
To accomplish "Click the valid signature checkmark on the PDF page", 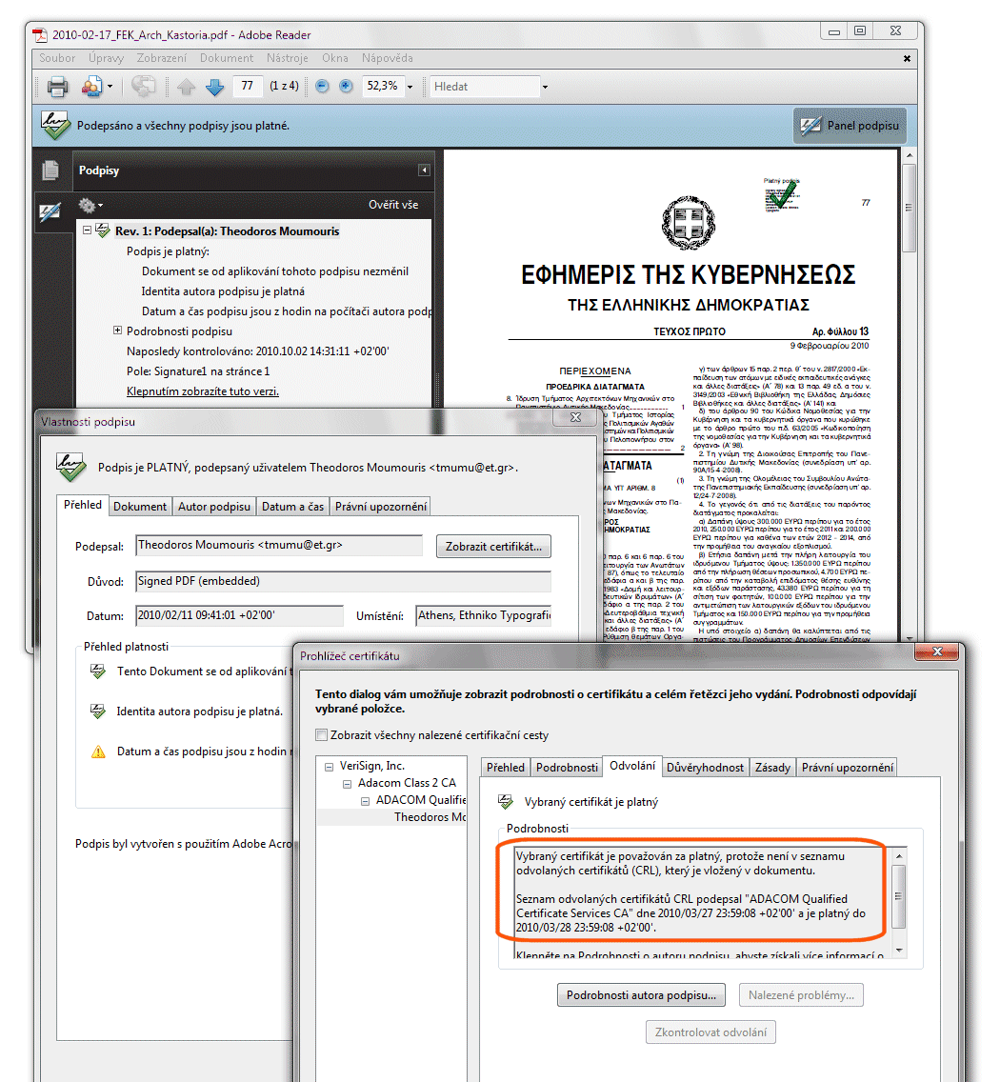I will [x=782, y=194].
